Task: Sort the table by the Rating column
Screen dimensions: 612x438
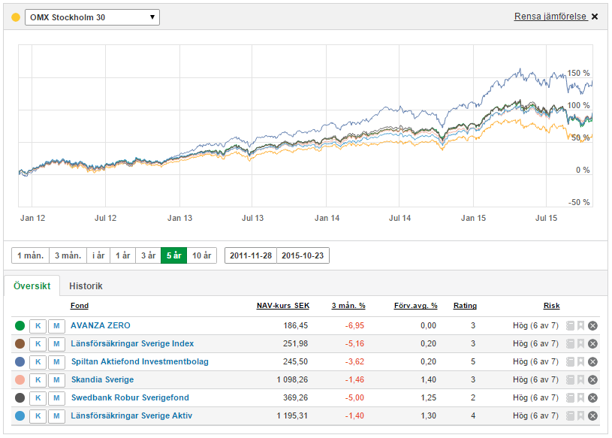Action: 465,306
